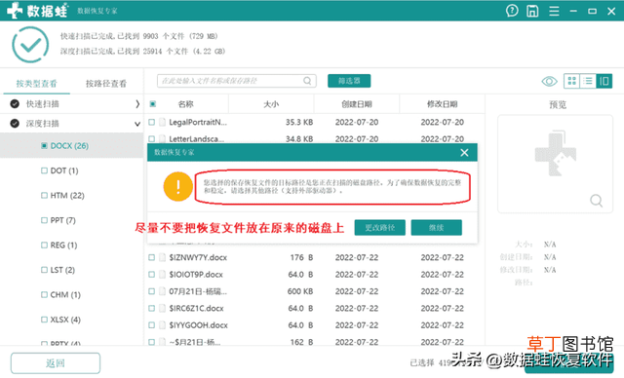Expand the 快速扫描 tree section arrow
The width and height of the screenshot is (624, 378).
[137, 104]
